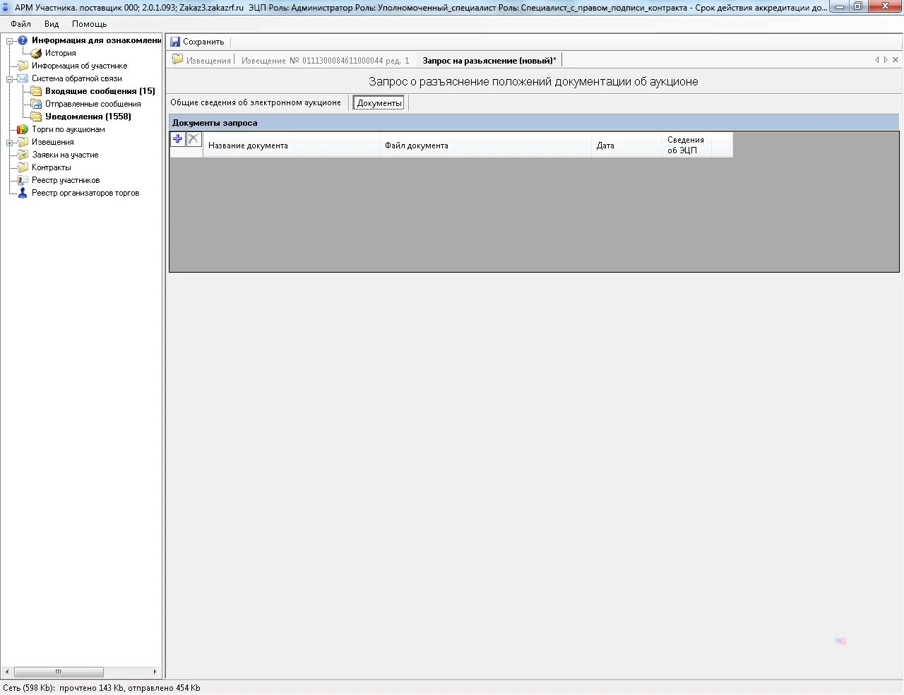Click the Название документа column header
904x695 pixels.
click(291, 145)
